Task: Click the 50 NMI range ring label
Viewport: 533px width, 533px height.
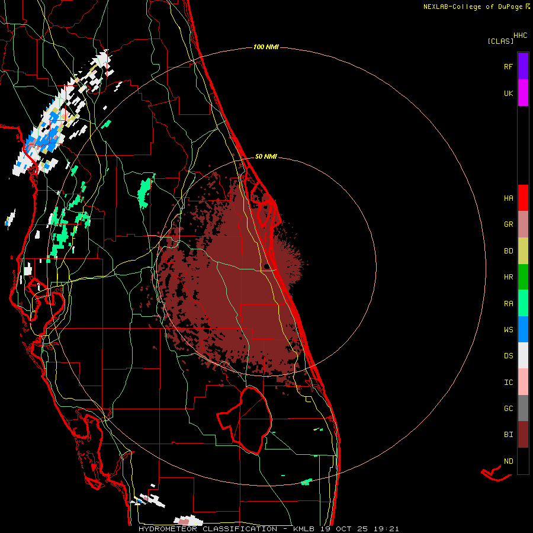Action: click(266, 157)
